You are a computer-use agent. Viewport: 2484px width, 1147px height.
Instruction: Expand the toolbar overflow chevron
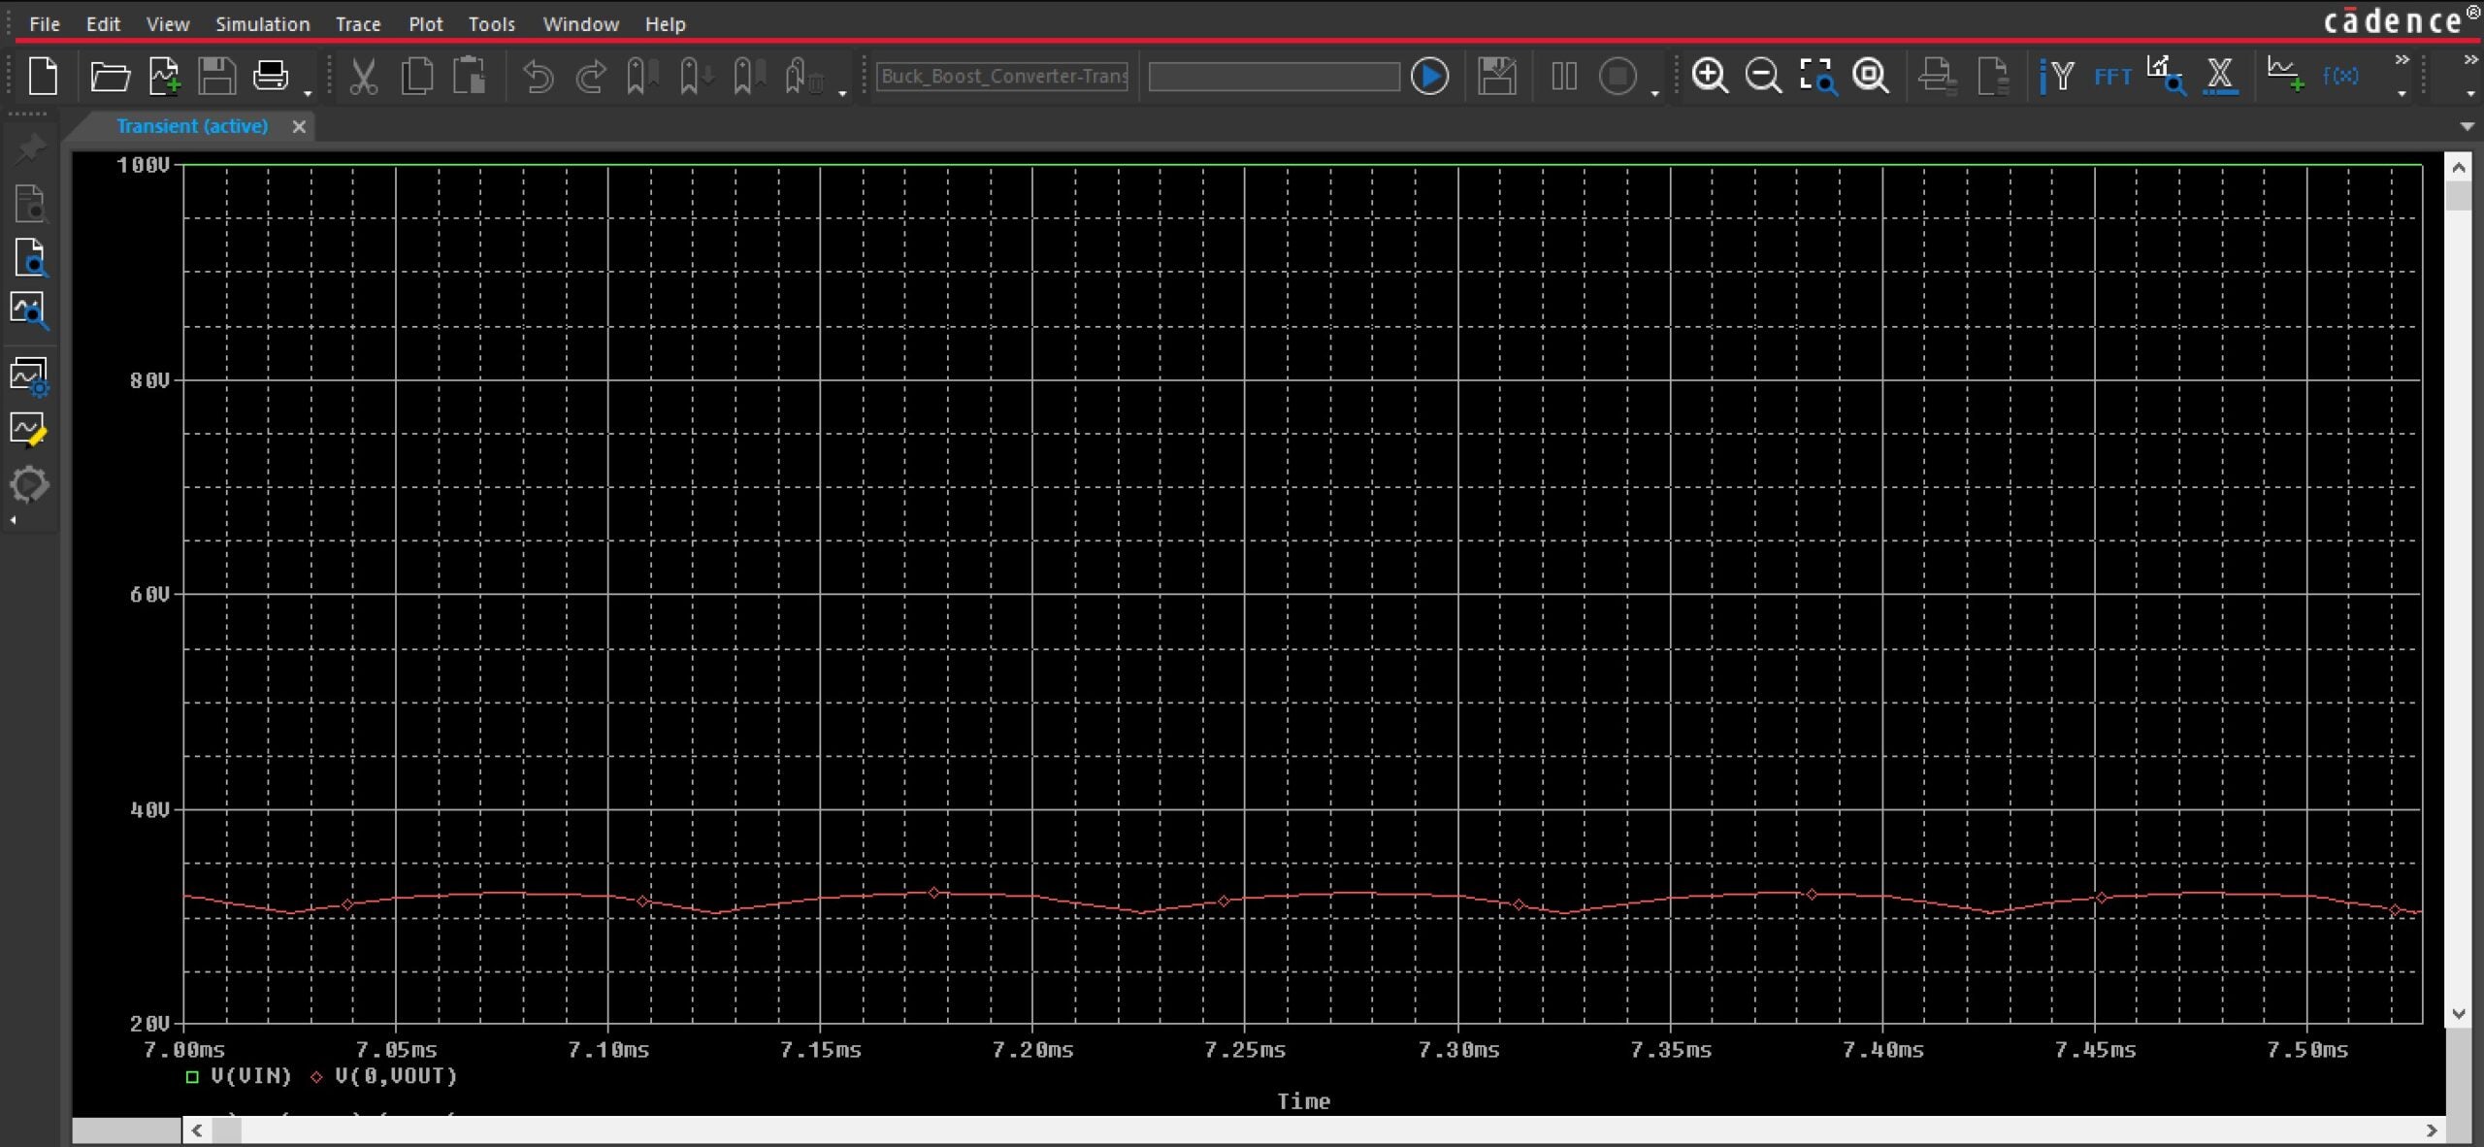(2402, 60)
